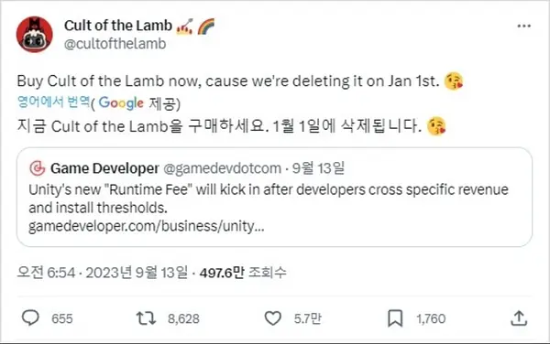Click the 8,628 retweet count
The width and height of the screenshot is (550, 344).
(x=183, y=318)
